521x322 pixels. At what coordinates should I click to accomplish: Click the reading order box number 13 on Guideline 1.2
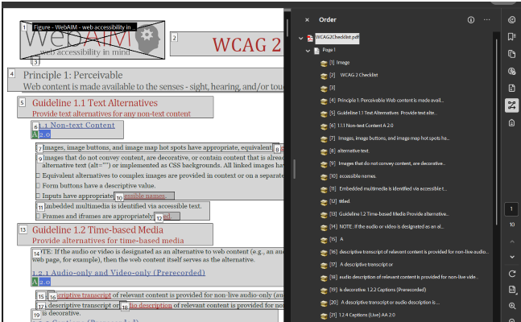23,229
